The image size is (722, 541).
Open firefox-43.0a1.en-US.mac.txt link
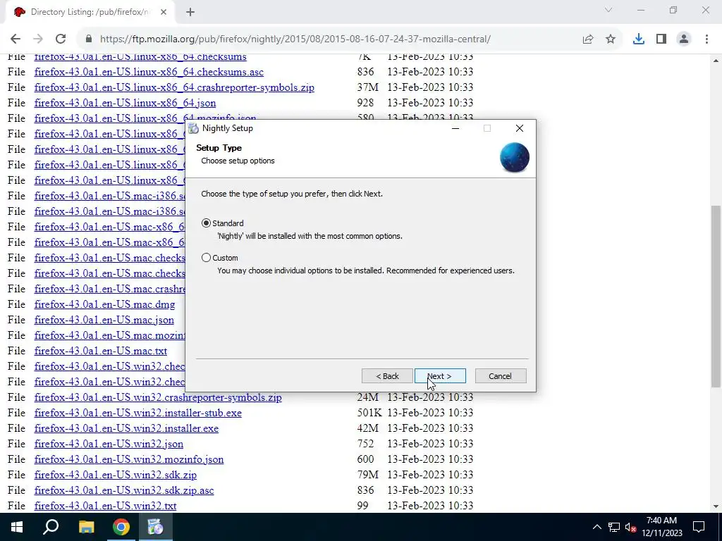click(100, 351)
